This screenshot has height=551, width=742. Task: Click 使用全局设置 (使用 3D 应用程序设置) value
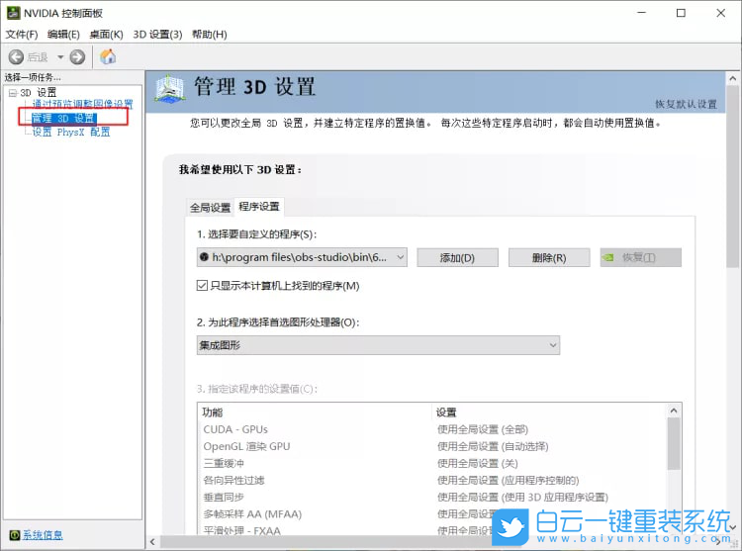tap(523, 498)
